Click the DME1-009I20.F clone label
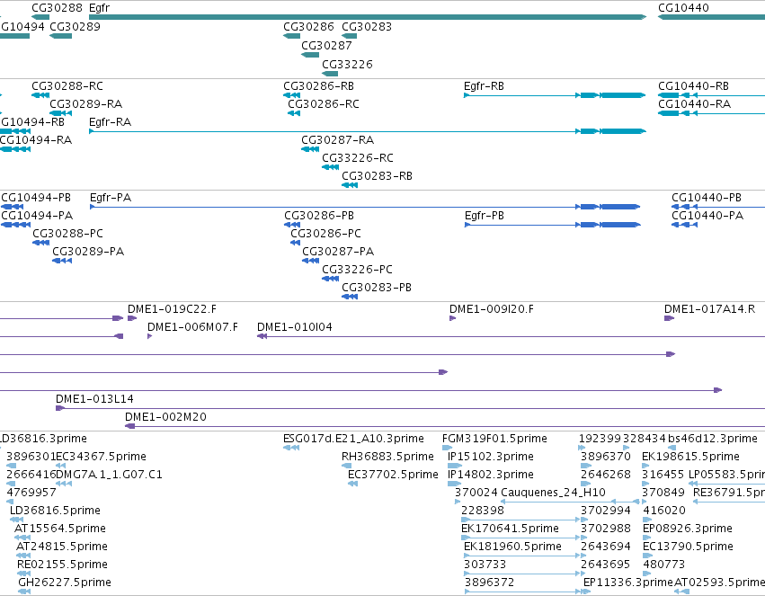Image resolution: width=765 pixels, height=596 pixels. pos(492,310)
